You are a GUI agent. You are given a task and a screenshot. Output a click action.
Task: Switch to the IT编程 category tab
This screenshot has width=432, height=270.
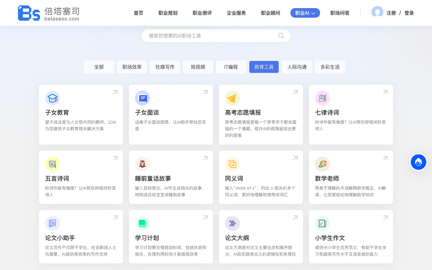[x=231, y=67]
